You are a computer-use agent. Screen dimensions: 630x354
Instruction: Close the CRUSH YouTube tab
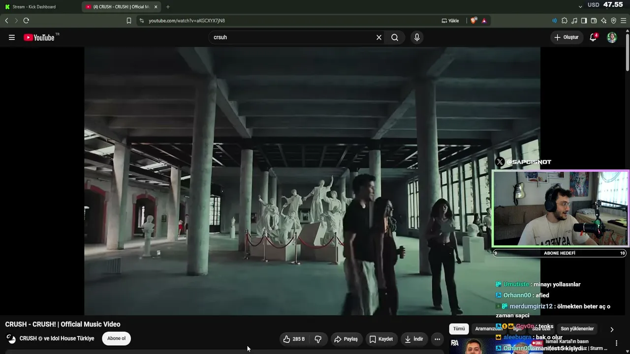coord(156,7)
